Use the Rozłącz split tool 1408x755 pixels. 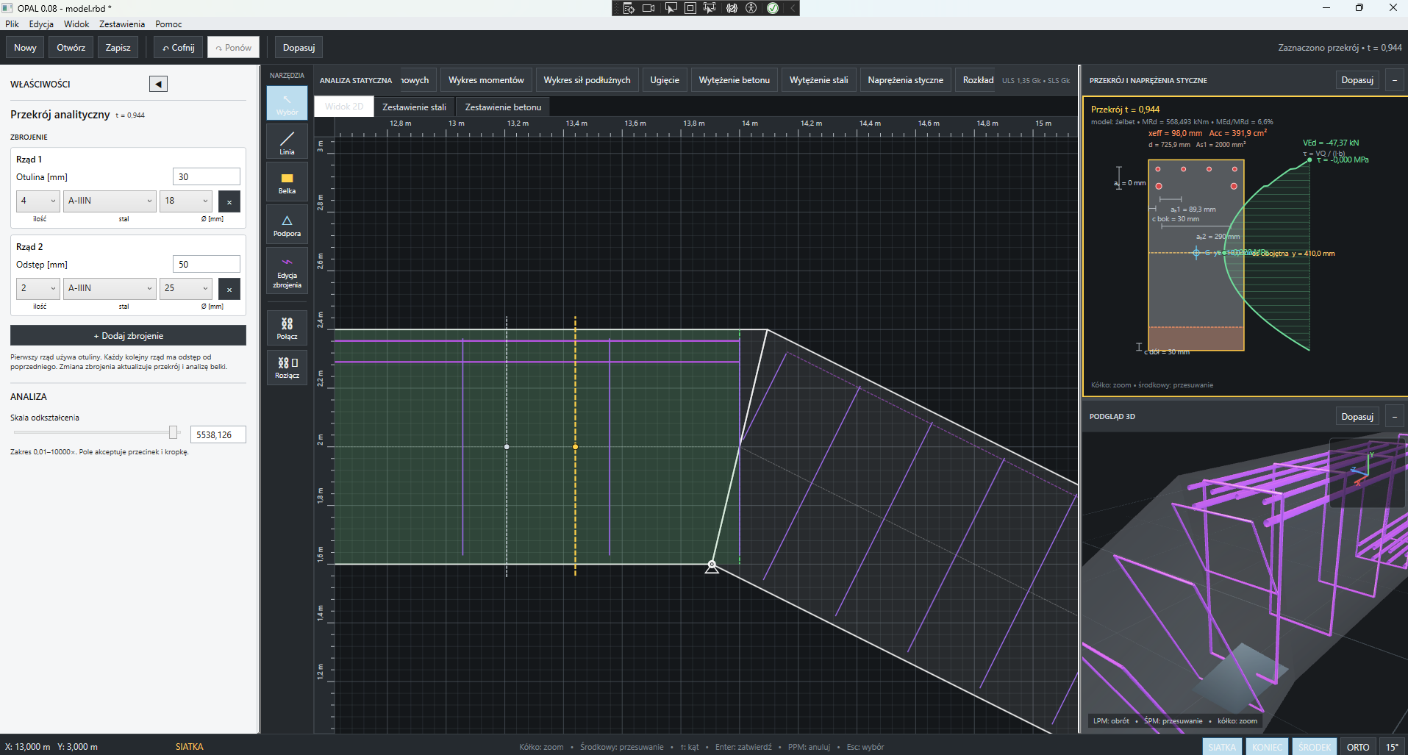pos(287,367)
